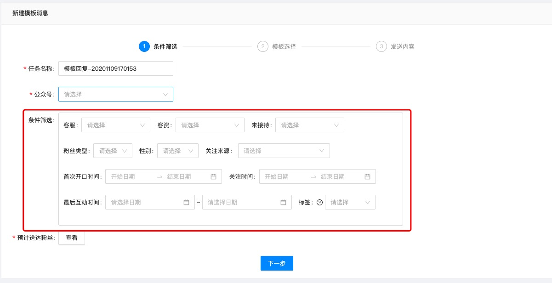
Task: Open the 标签 dropdown
Action: tap(350, 202)
